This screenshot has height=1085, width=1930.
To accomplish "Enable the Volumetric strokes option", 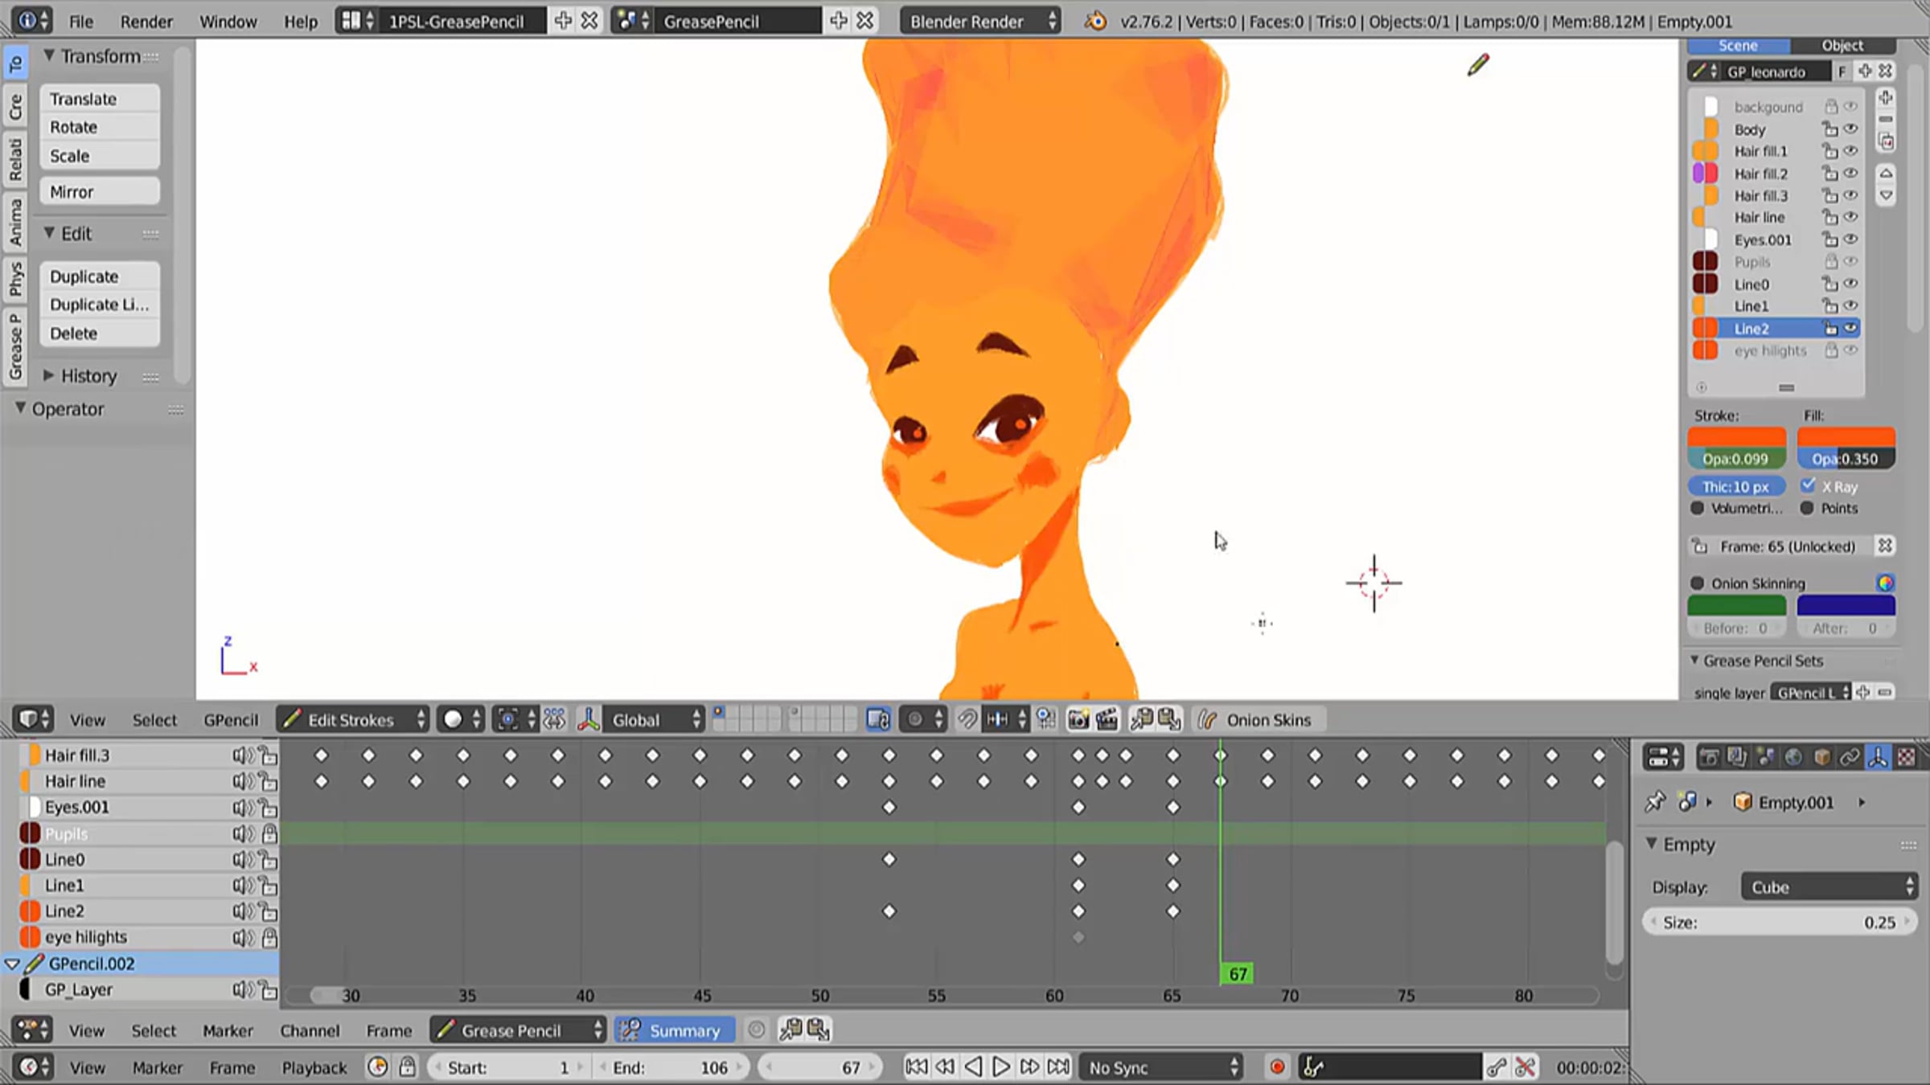I will [x=1698, y=508].
